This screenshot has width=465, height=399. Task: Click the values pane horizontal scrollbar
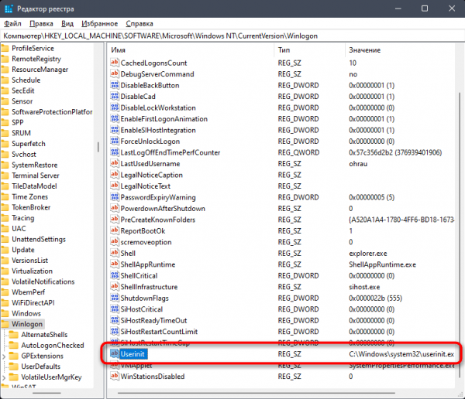257,393
